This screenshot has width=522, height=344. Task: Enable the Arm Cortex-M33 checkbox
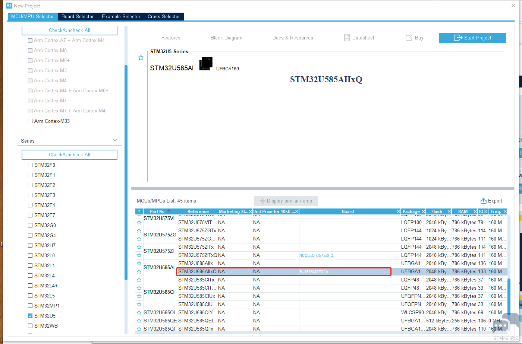tap(30, 121)
